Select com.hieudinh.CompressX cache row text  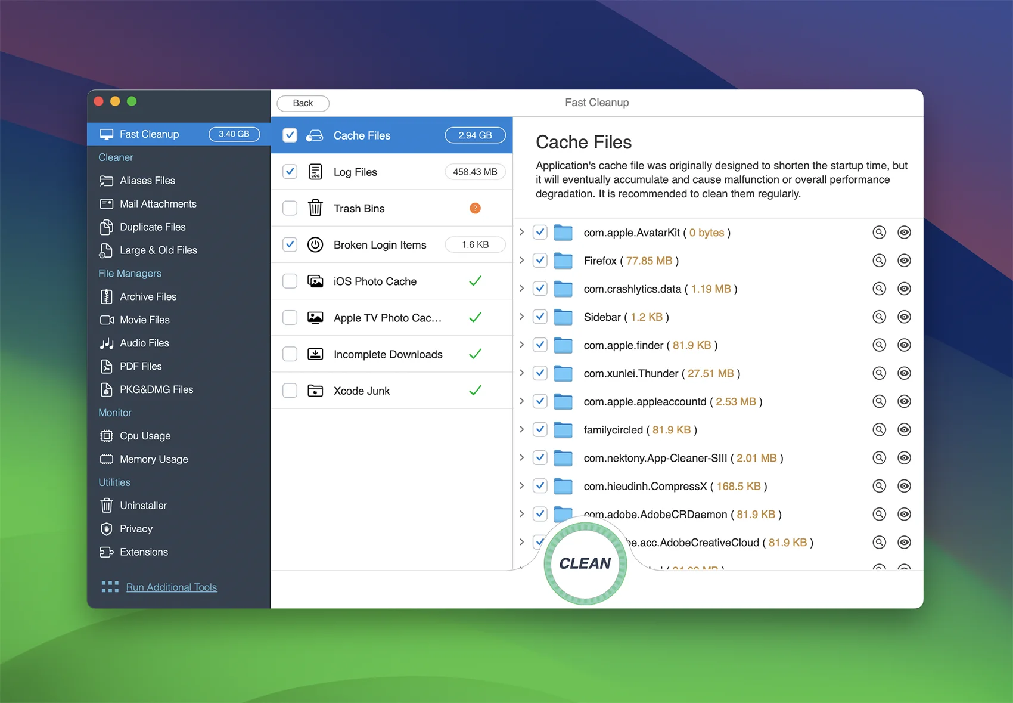click(675, 487)
